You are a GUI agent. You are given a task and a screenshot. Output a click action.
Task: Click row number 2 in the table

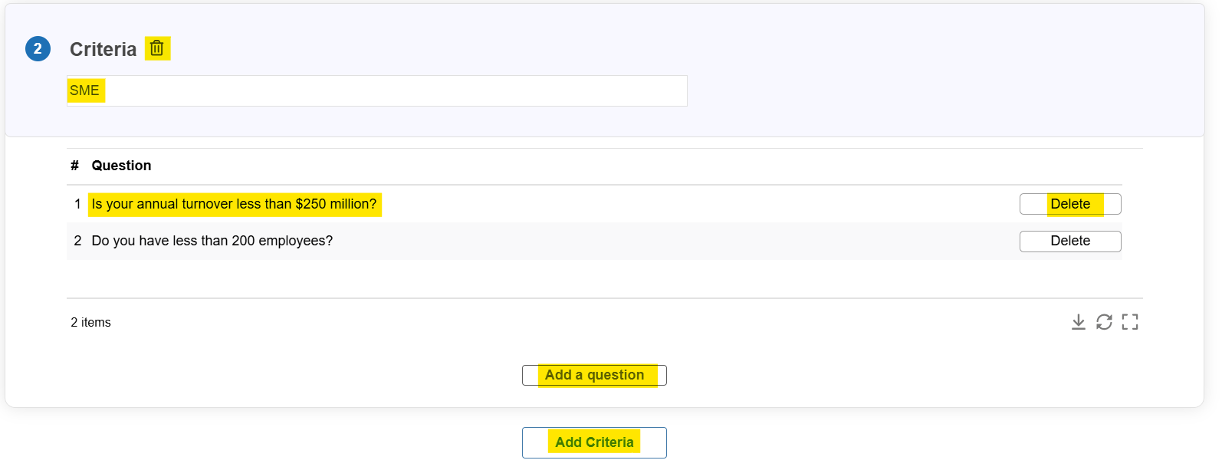(x=77, y=241)
